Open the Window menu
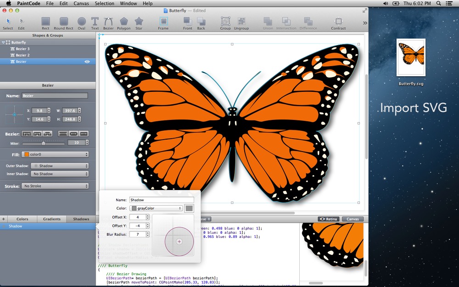This screenshot has width=459, height=287. point(128,3)
